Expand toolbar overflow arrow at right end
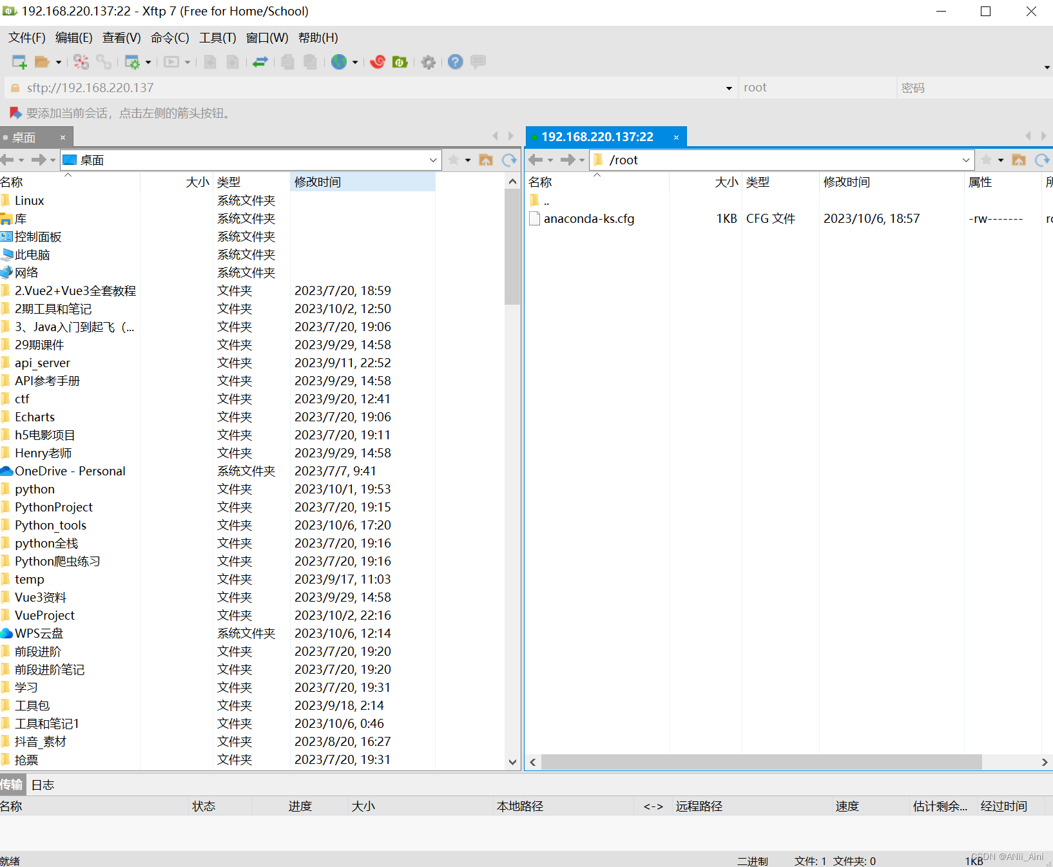The width and height of the screenshot is (1053, 867). pyautogui.click(x=1047, y=67)
